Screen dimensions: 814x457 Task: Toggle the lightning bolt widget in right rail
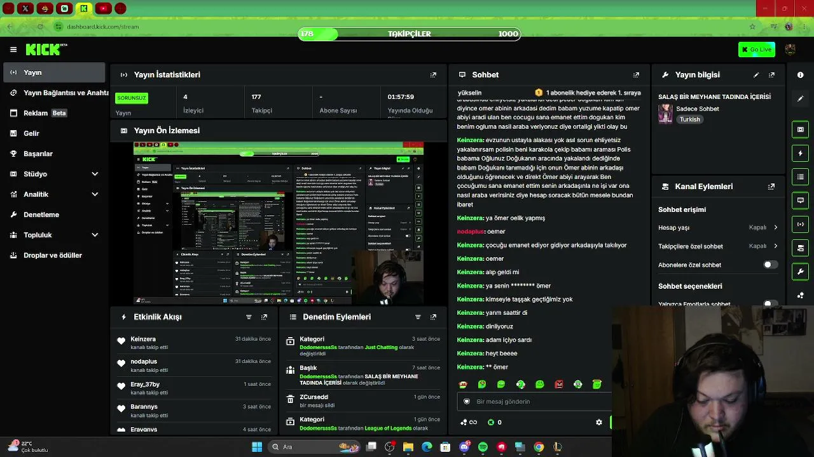801,153
